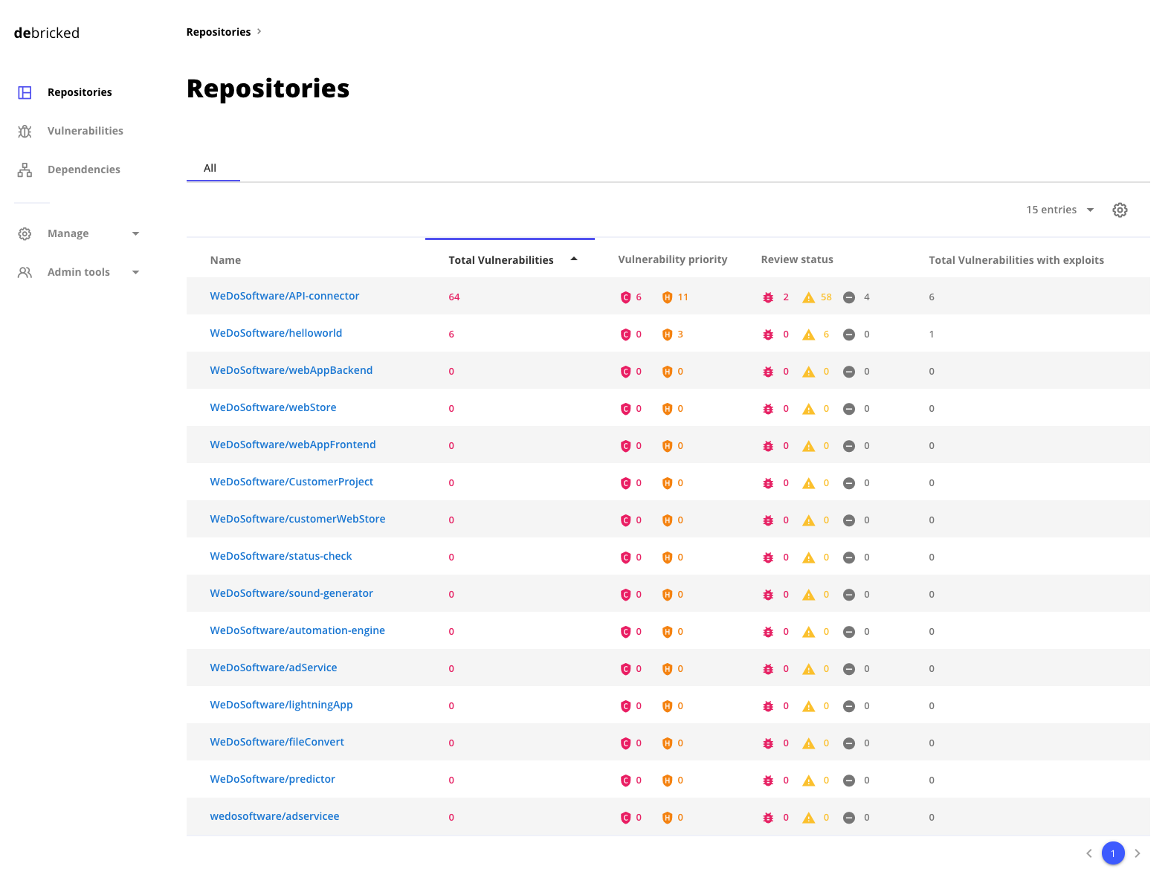Expand the Manage menu arrow
This screenshot has width=1171, height=892.
pos(135,233)
